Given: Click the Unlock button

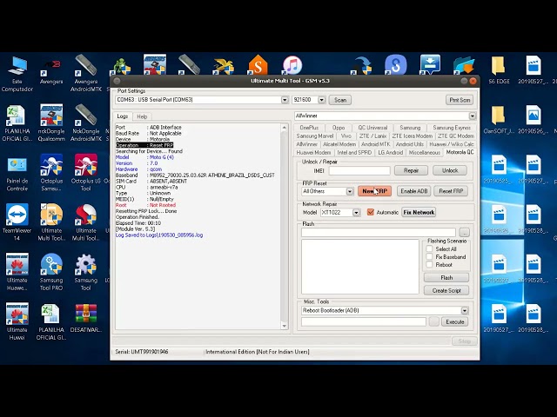Looking at the screenshot, I should point(450,170).
